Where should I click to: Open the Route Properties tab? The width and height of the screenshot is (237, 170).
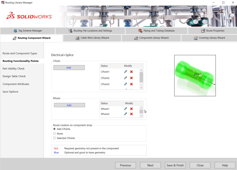tap(213, 31)
